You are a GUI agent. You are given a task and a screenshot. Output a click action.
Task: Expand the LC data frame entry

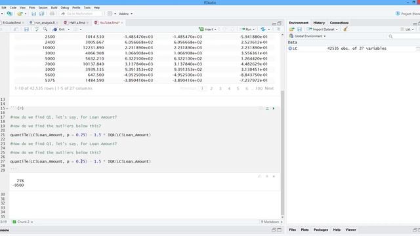[290, 49]
